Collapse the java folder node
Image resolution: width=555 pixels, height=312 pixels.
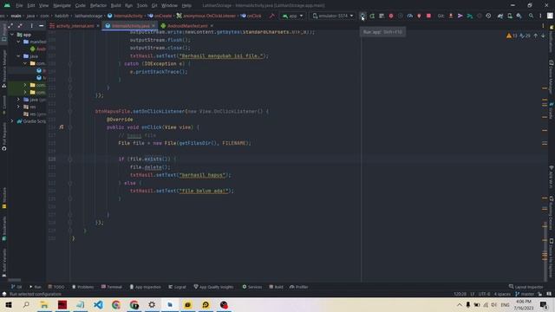(x=18, y=56)
